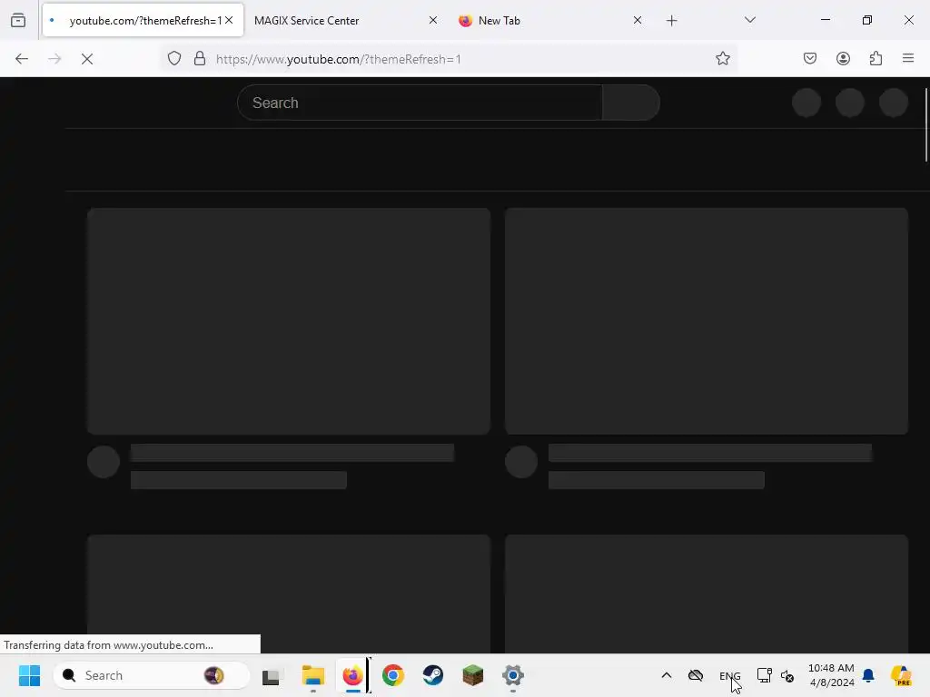Open Copilot preview icon
Image resolution: width=930 pixels, height=697 pixels.
click(x=902, y=675)
